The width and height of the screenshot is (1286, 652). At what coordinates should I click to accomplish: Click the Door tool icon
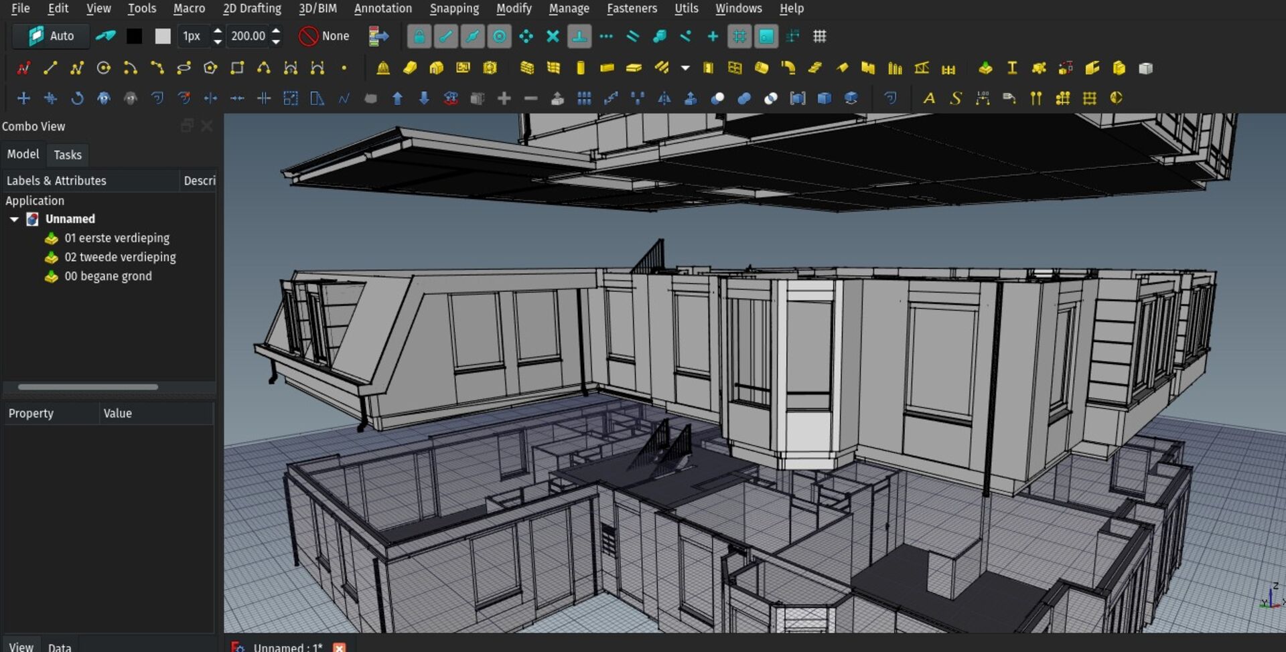tap(708, 68)
